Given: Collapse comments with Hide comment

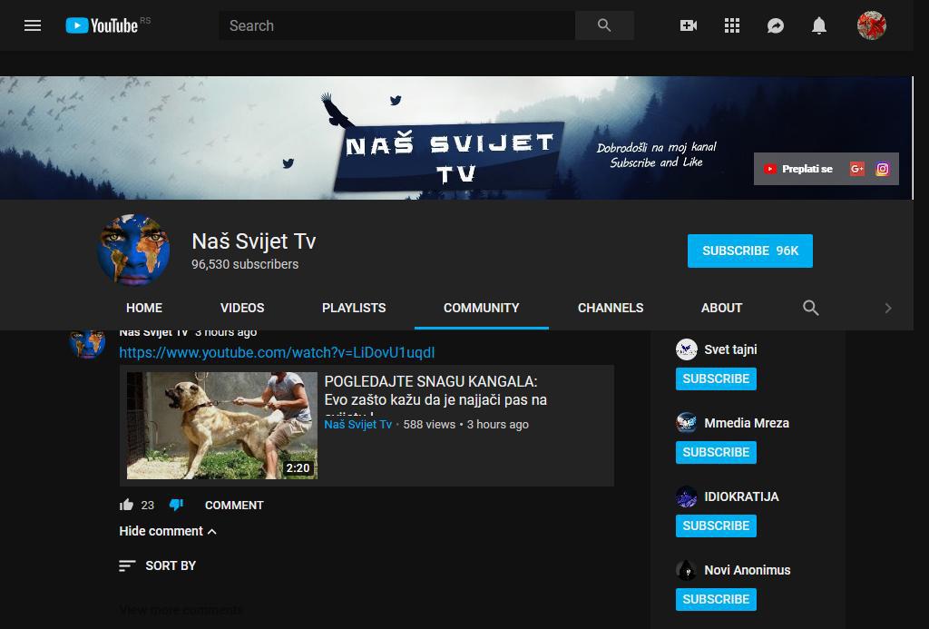Looking at the screenshot, I should click(x=168, y=531).
